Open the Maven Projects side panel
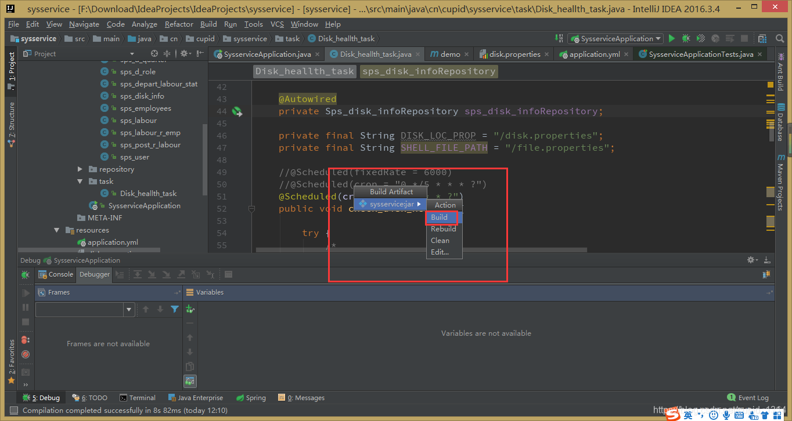 click(780, 182)
